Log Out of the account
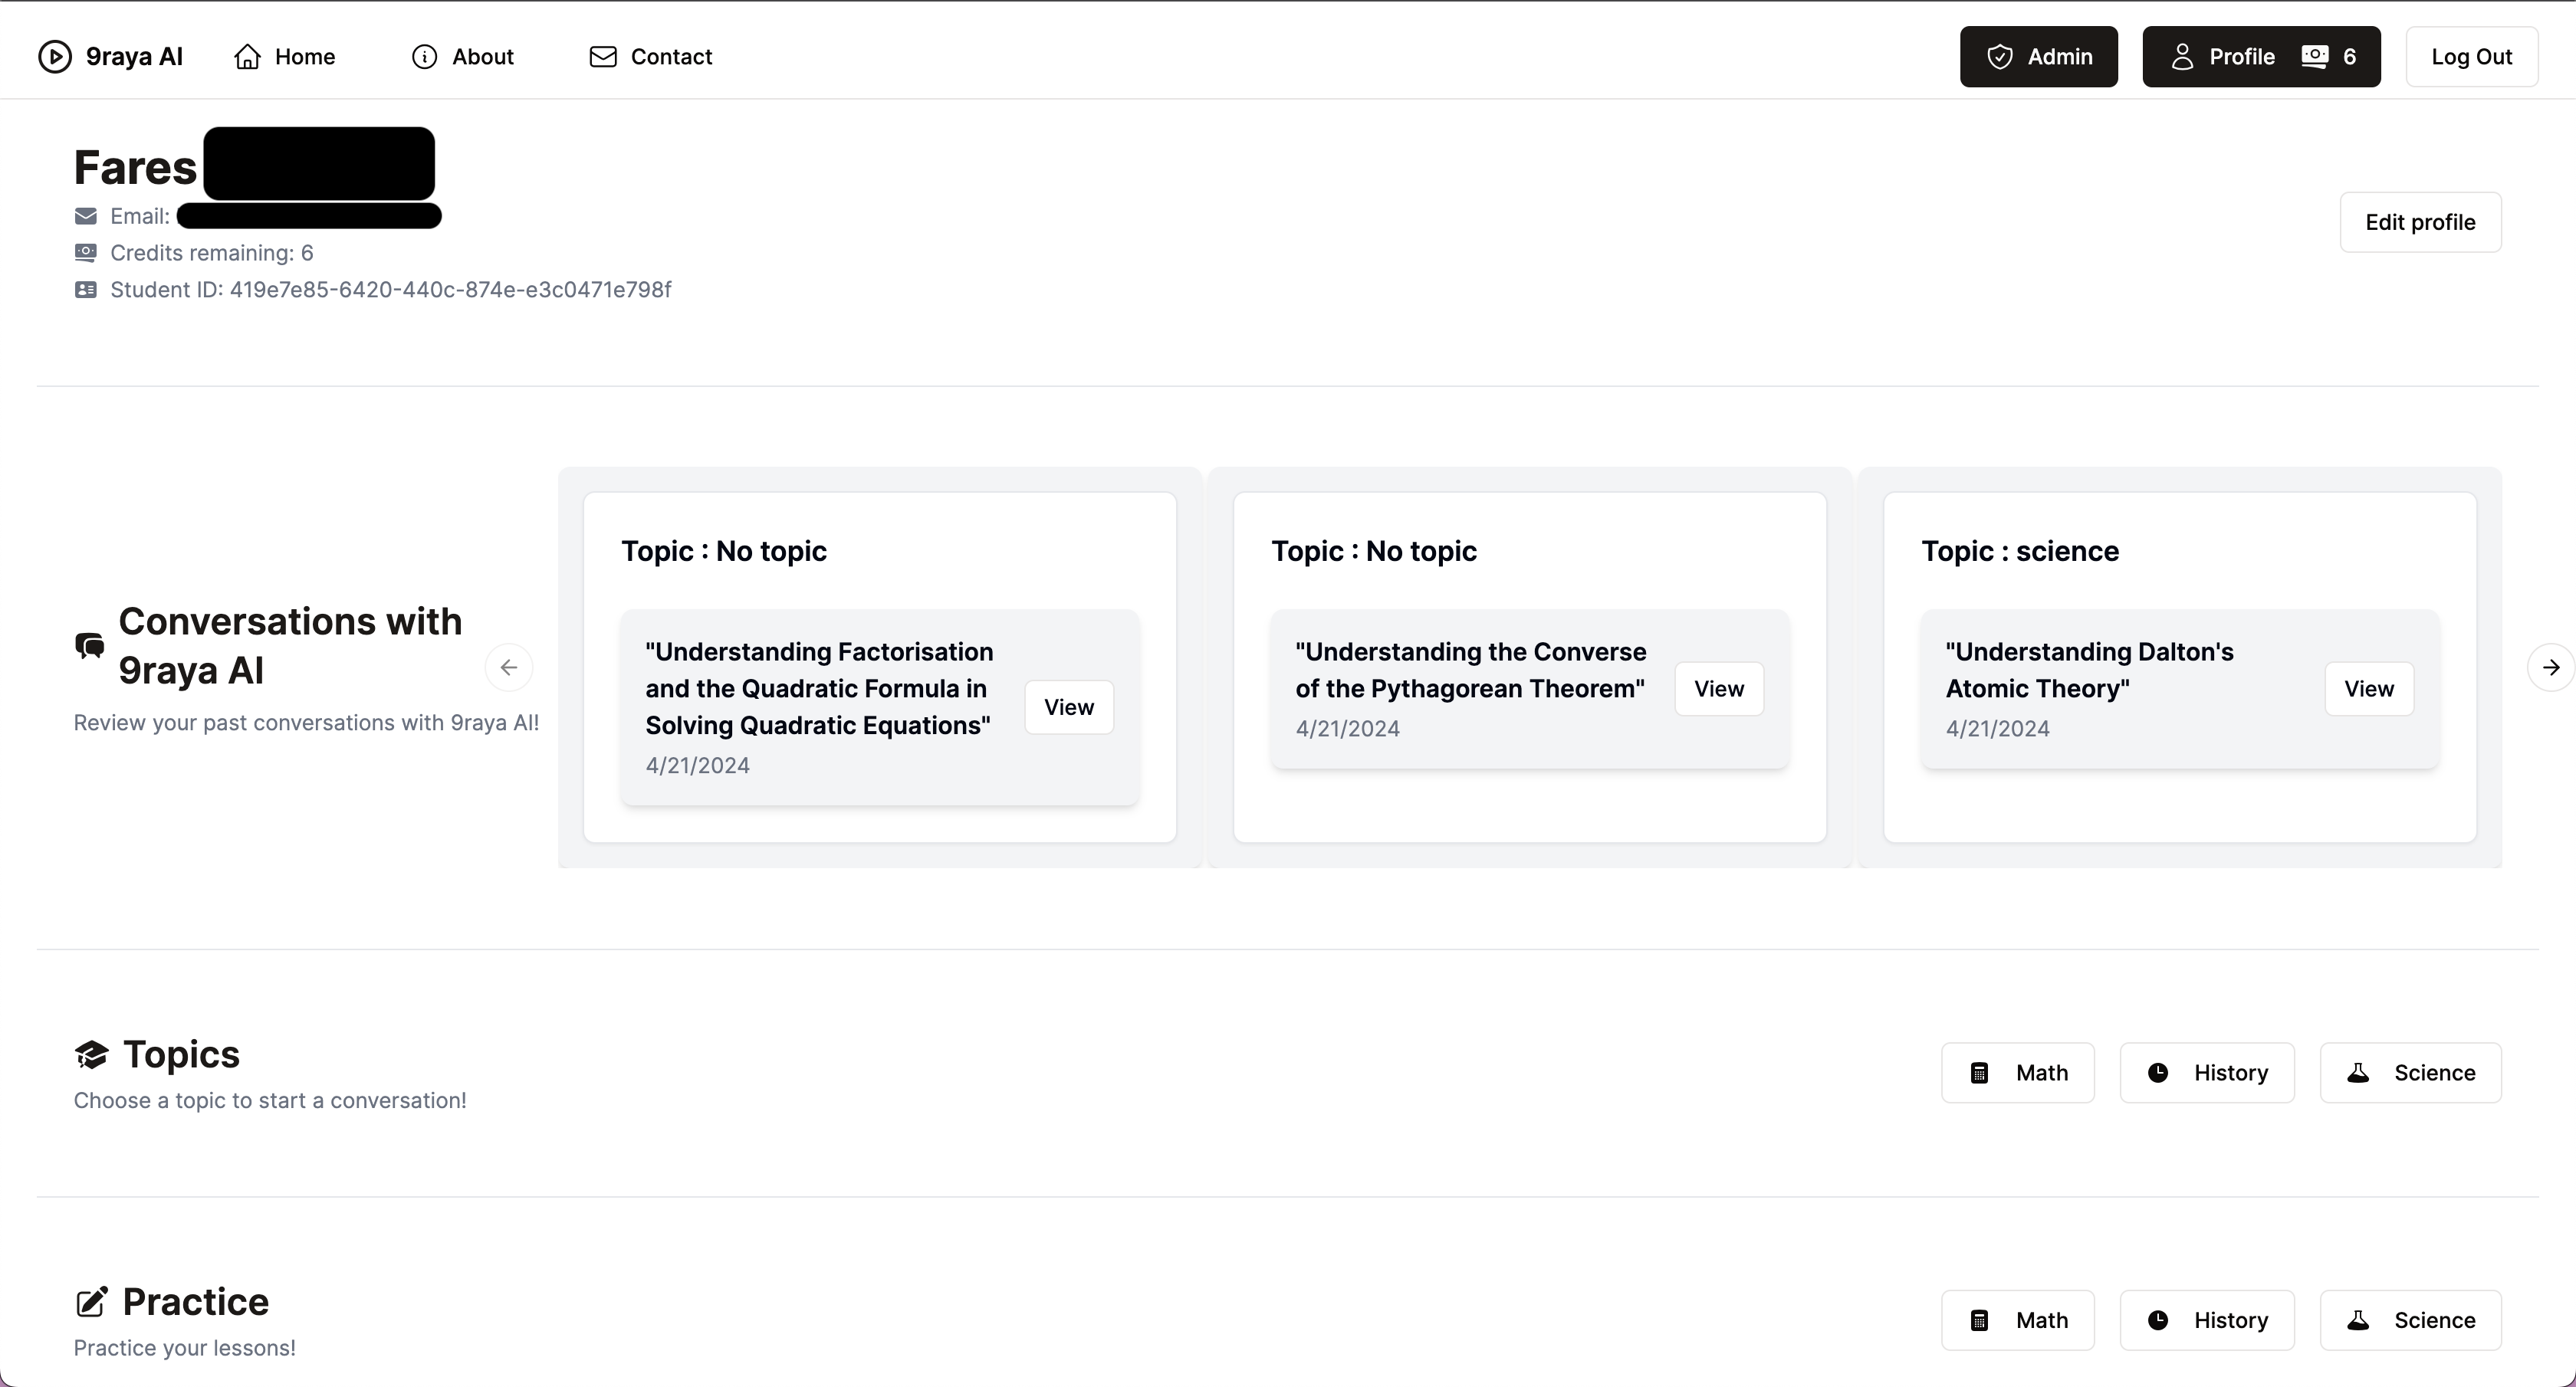This screenshot has height=1387, width=2576. 2471,57
